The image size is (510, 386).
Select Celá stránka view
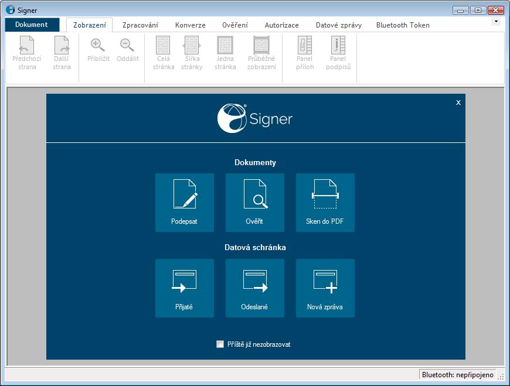pyautogui.click(x=164, y=53)
